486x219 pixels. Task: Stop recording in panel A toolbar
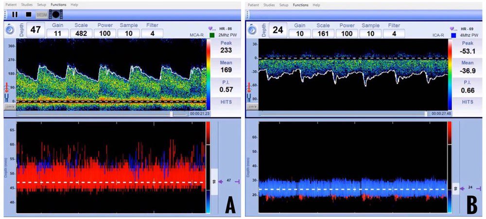pos(29,14)
